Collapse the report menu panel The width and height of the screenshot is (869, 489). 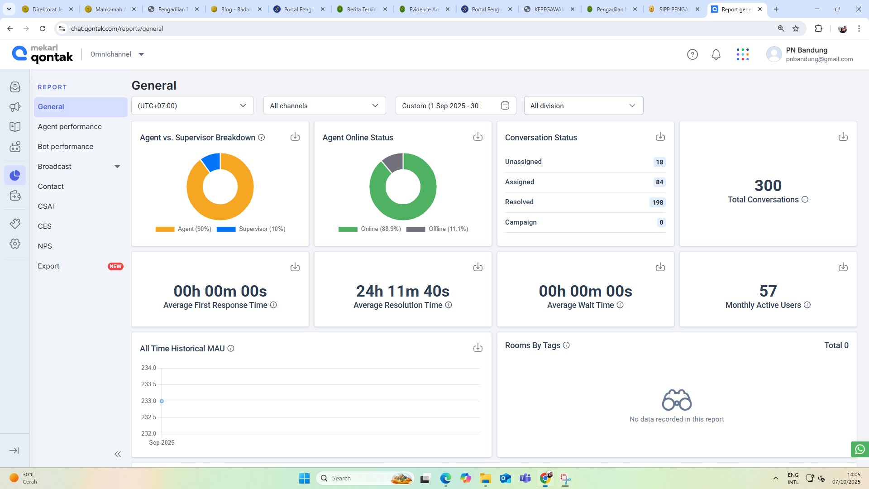118,454
